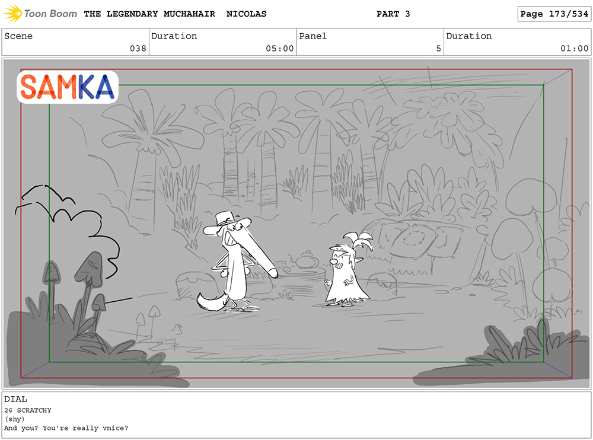
Task: Select the scene number 038
Action: click(x=138, y=49)
